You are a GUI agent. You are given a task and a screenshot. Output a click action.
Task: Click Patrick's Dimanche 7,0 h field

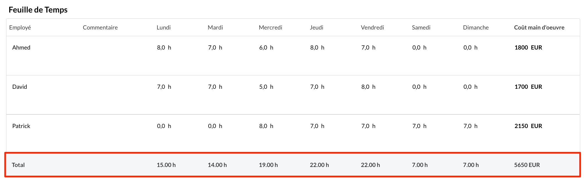(470, 126)
